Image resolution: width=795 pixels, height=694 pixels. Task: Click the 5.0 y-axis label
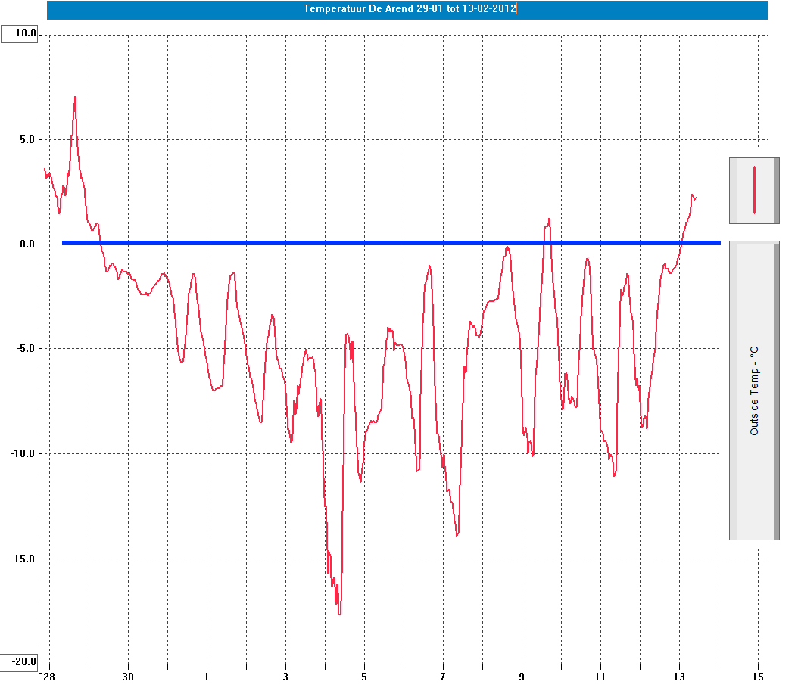pyautogui.click(x=26, y=139)
